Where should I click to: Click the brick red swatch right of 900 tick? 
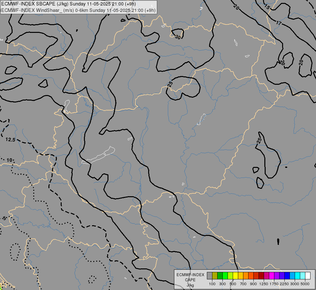(x=256, y=275)
